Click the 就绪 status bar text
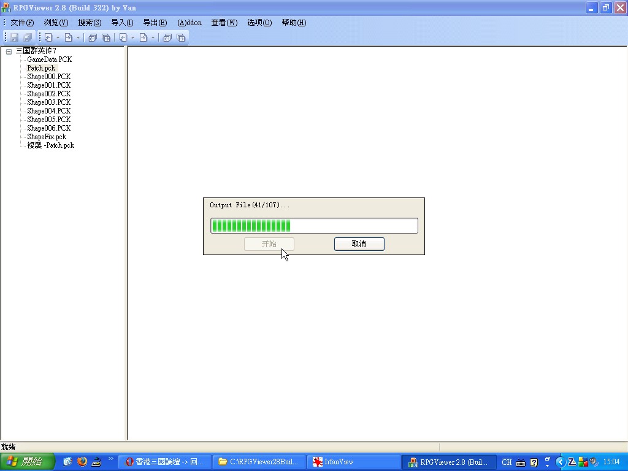The image size is (628, 471). coord(8,447)
